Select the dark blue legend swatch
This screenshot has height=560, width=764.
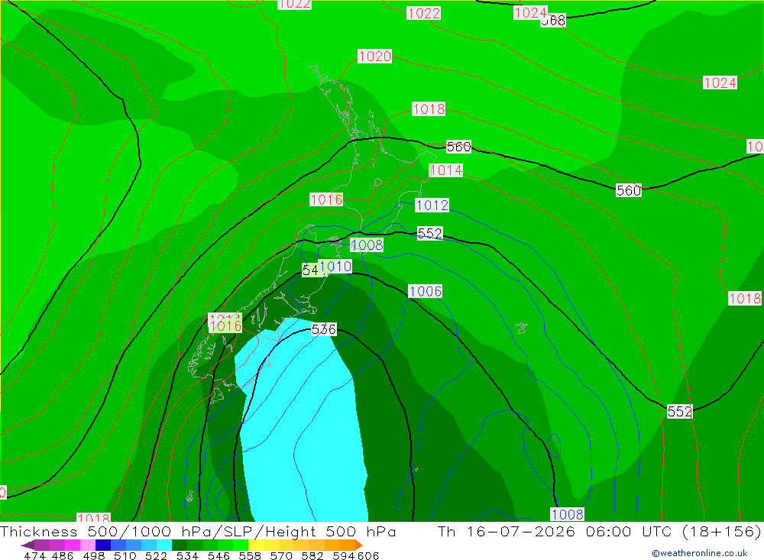[103, 545]
